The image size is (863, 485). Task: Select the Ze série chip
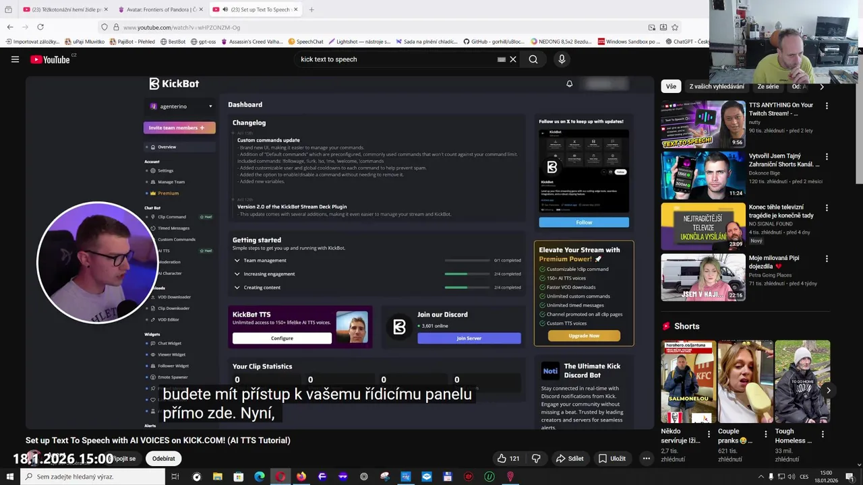pos(768,87)
